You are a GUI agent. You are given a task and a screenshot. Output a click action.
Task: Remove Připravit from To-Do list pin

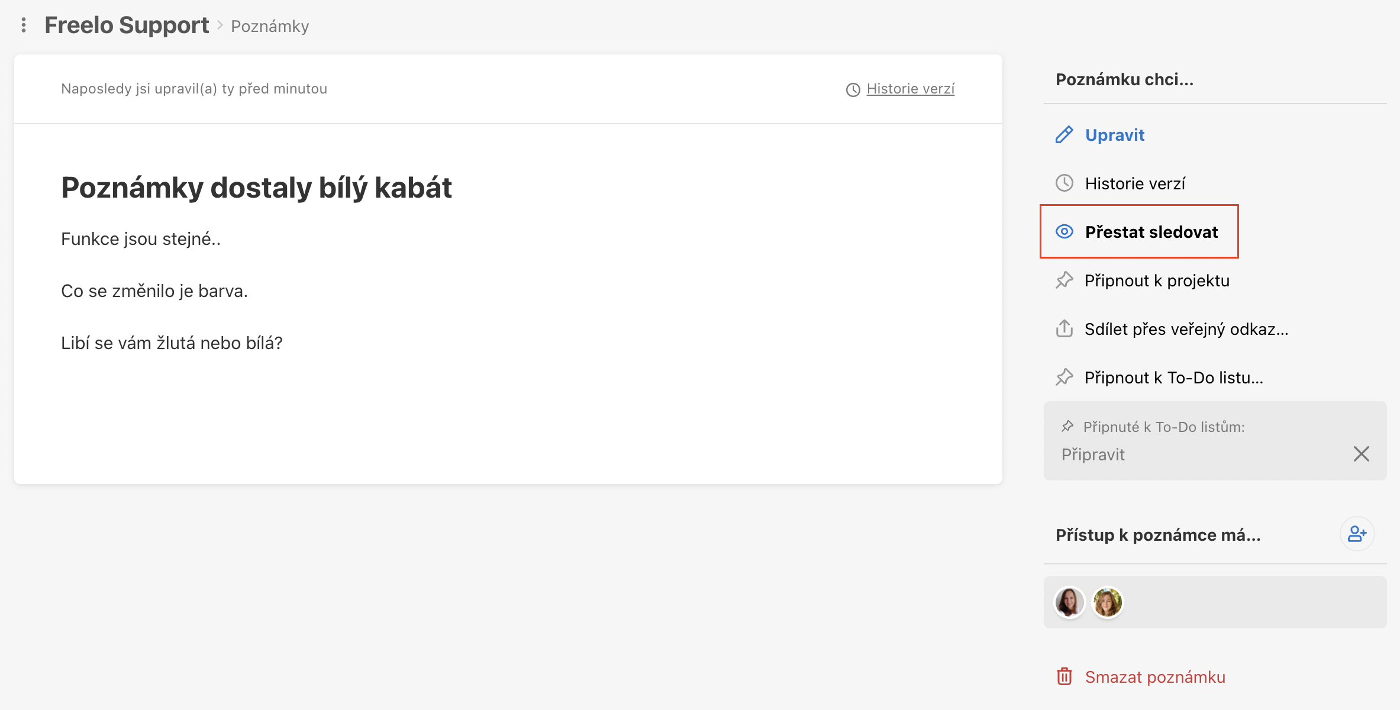[1362, 453]
